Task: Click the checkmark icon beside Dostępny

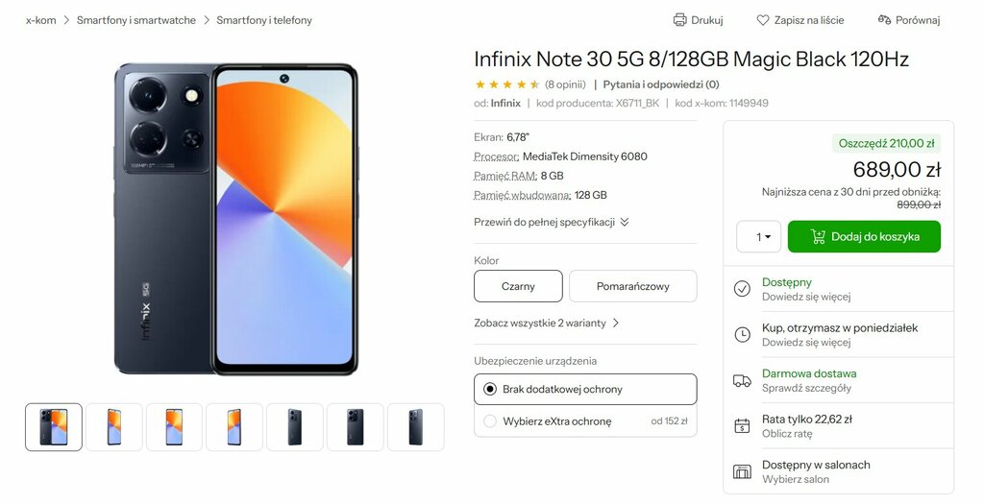Action: pyautogui.click(x=742, y=289)
